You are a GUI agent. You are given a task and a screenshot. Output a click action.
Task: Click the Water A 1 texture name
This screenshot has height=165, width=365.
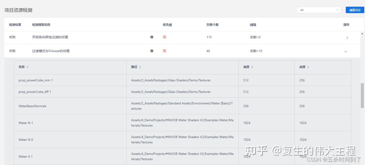click(x=25, y=156)
